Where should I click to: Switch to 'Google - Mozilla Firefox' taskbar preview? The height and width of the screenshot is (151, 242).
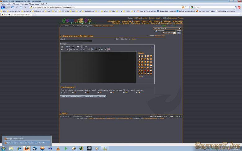27,139
